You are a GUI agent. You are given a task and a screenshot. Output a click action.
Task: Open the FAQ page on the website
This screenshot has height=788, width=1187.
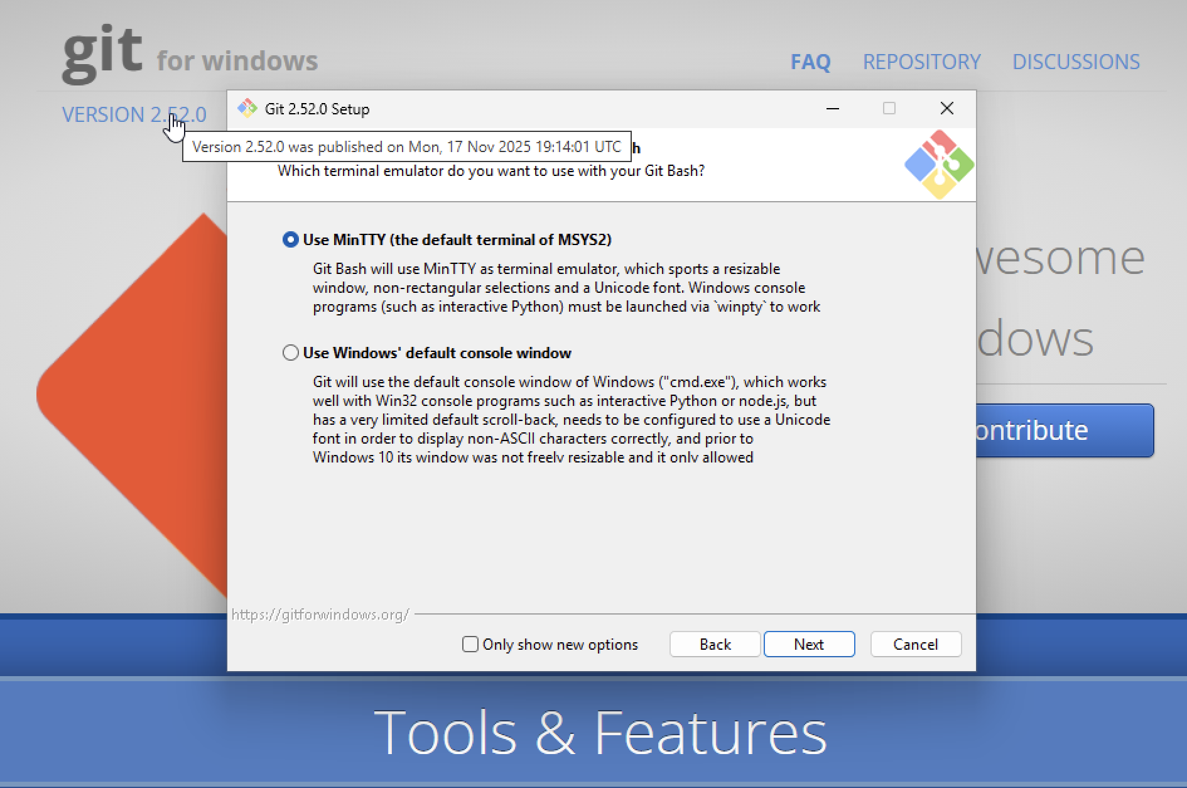pos(810,62)
